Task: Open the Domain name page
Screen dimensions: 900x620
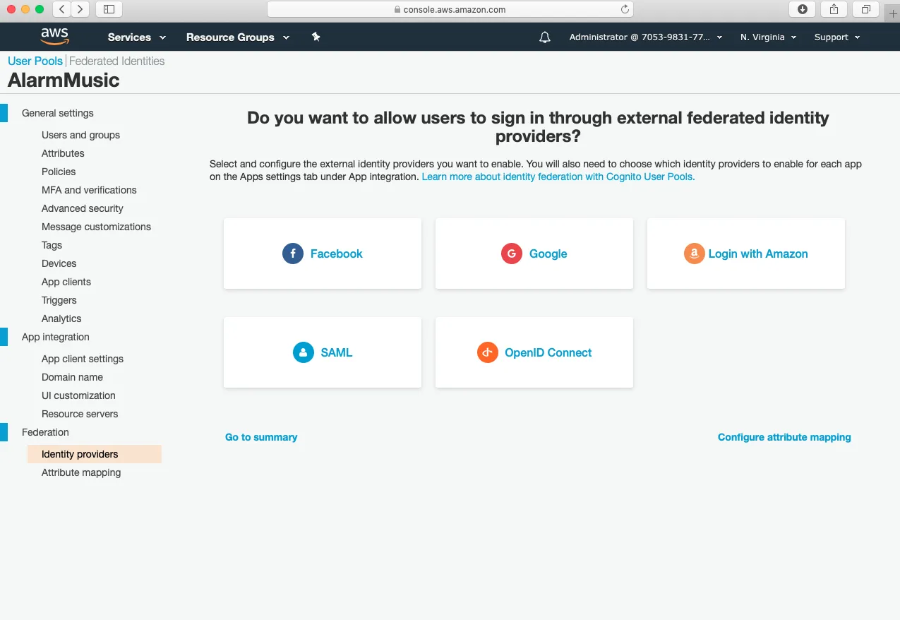Action: pos(72,377)
